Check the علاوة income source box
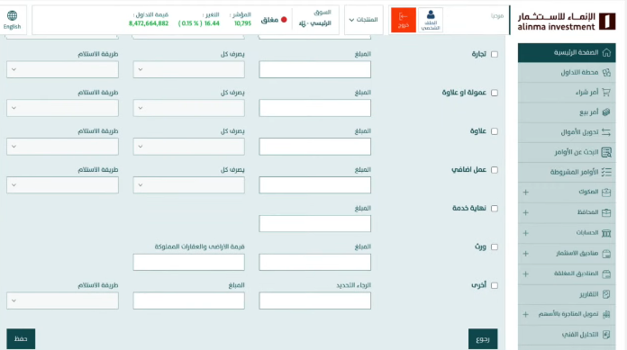The height and width of the screenshot is (350, 627). point(495,131)
